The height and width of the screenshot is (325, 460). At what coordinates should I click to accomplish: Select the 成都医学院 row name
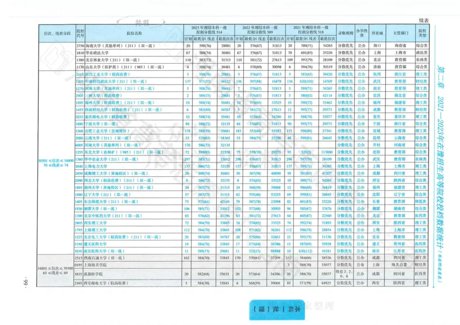coord(93,274)
